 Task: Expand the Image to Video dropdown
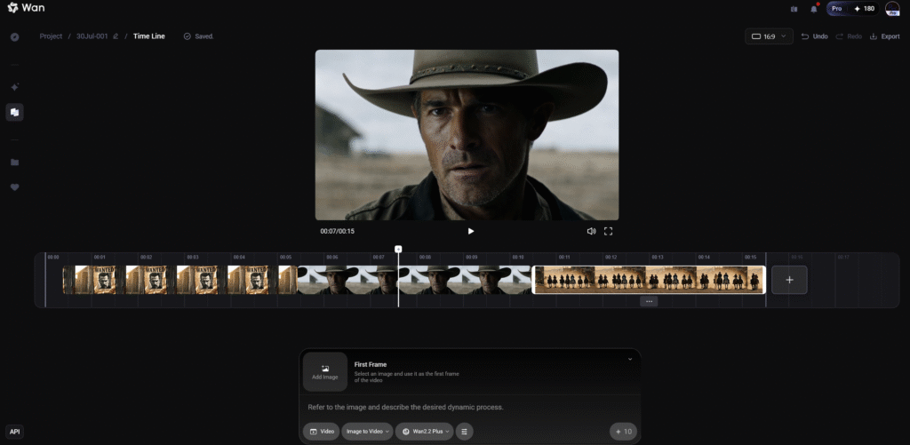(366, 432)
